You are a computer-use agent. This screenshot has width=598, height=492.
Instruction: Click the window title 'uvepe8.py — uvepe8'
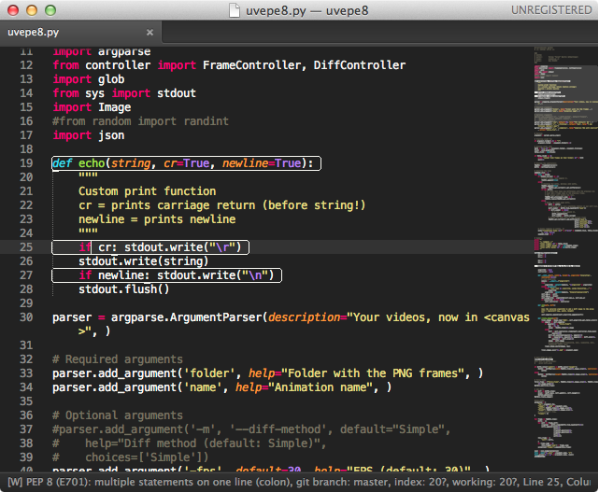pyautogui.click(x=307, y=10)
